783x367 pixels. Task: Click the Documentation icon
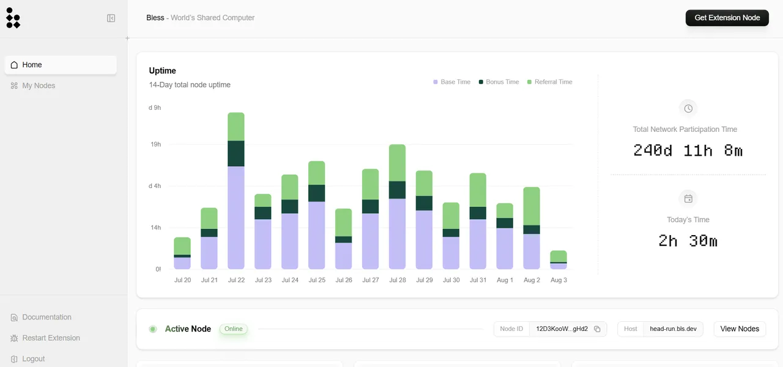(x=14, y=318)
